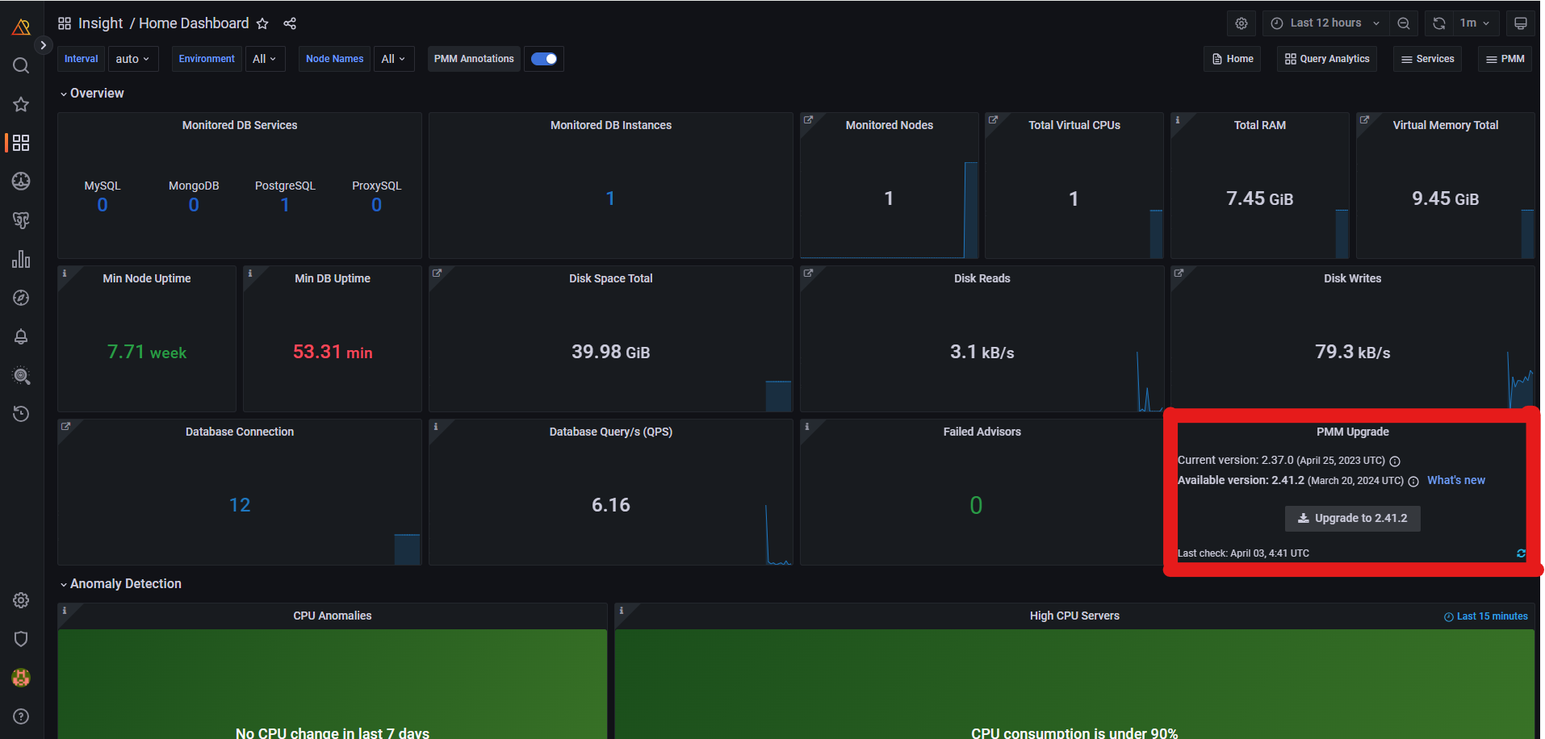
Task: Open the dashboard grid icon beside Insight
Action: 65,23
